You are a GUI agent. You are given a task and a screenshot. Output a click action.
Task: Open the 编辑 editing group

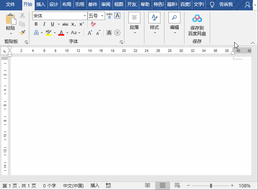pyautogui.click(x=174, y=23)
